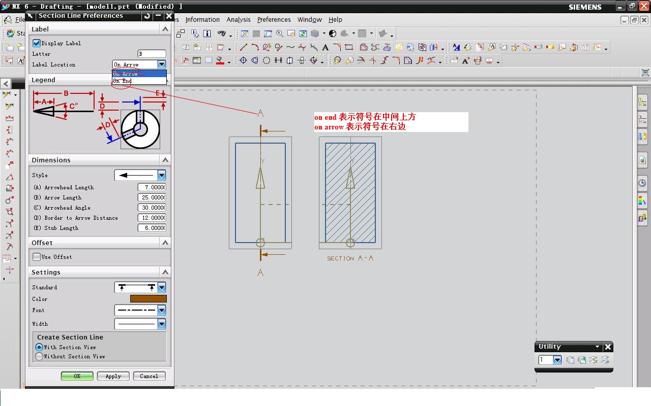Click the Arrow Length input field
Image resolution: width=651 pixels, height=406 pixels.
(152, 197)
